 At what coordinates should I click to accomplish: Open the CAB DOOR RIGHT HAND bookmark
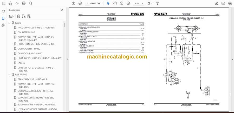click(30, 53)
